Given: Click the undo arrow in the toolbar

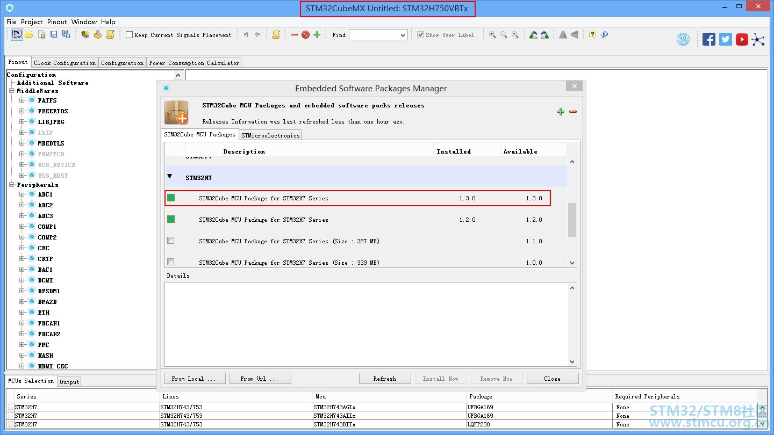Looking at the screenshot, I should point(246,35).
